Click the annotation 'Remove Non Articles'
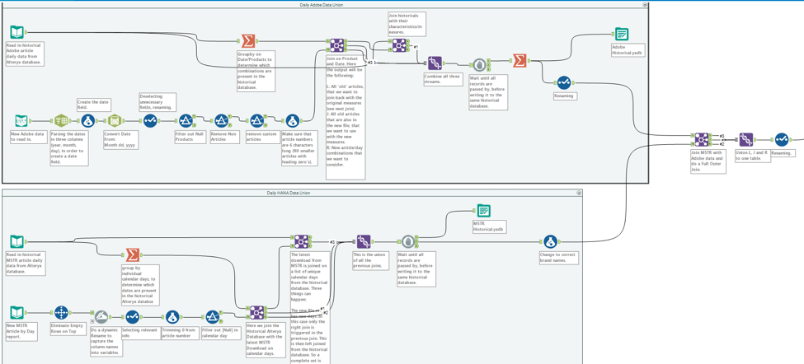 click(224, 137)
